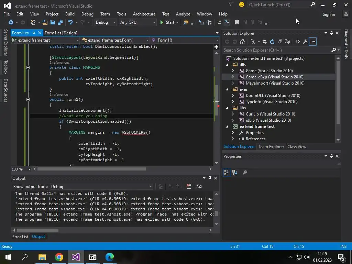Open the Any CPU platform dropdown
The image size is (352, 264).
point(137,22)
